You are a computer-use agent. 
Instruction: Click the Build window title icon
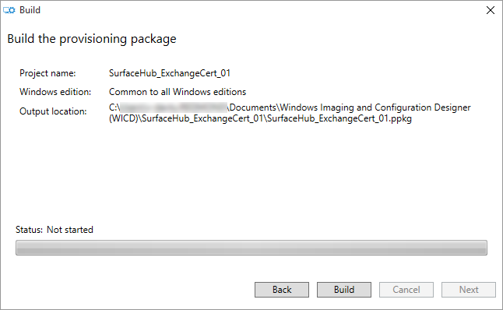coord(9,10)
